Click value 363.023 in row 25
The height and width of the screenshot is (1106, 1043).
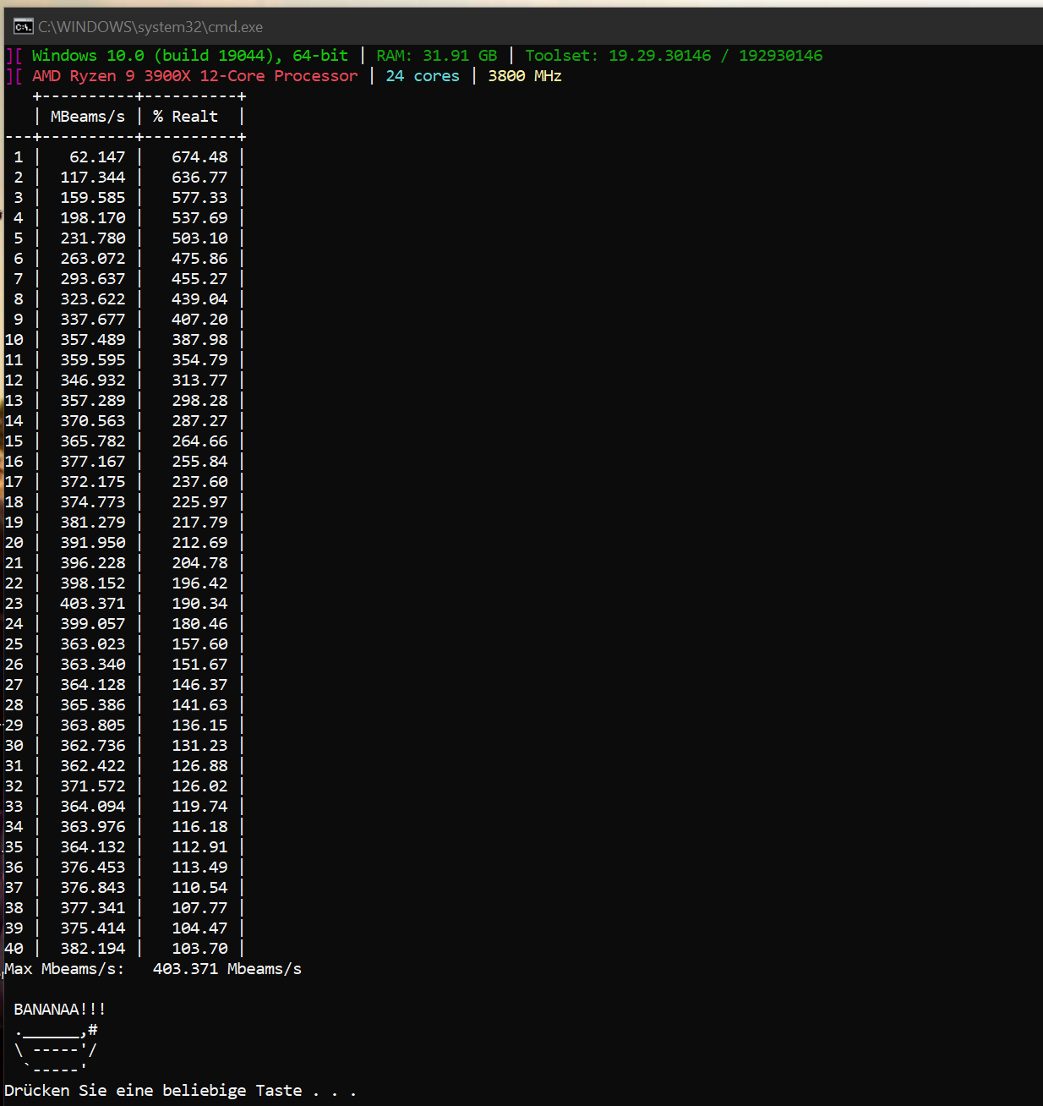(x=93, y=644)
